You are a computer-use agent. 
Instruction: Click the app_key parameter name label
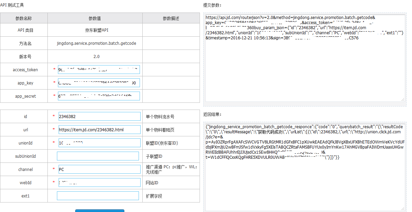[x=25, y=83]
